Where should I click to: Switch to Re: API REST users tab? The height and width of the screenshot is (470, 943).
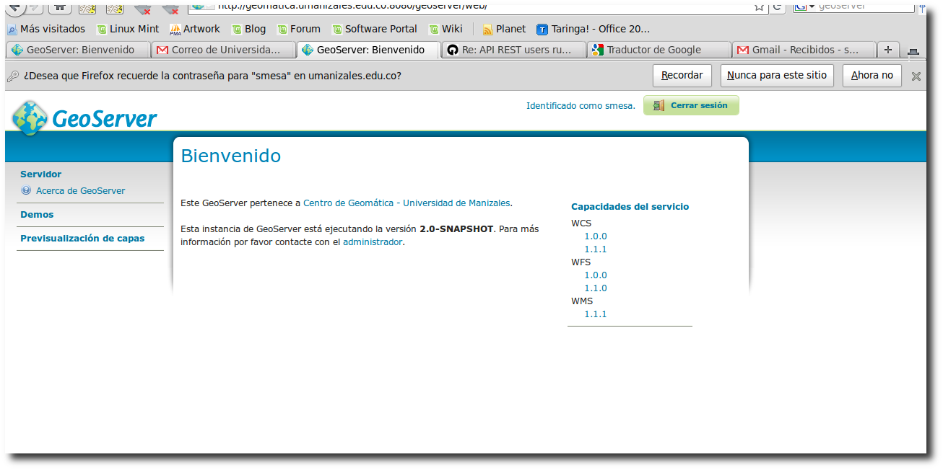tap(513, 50)
